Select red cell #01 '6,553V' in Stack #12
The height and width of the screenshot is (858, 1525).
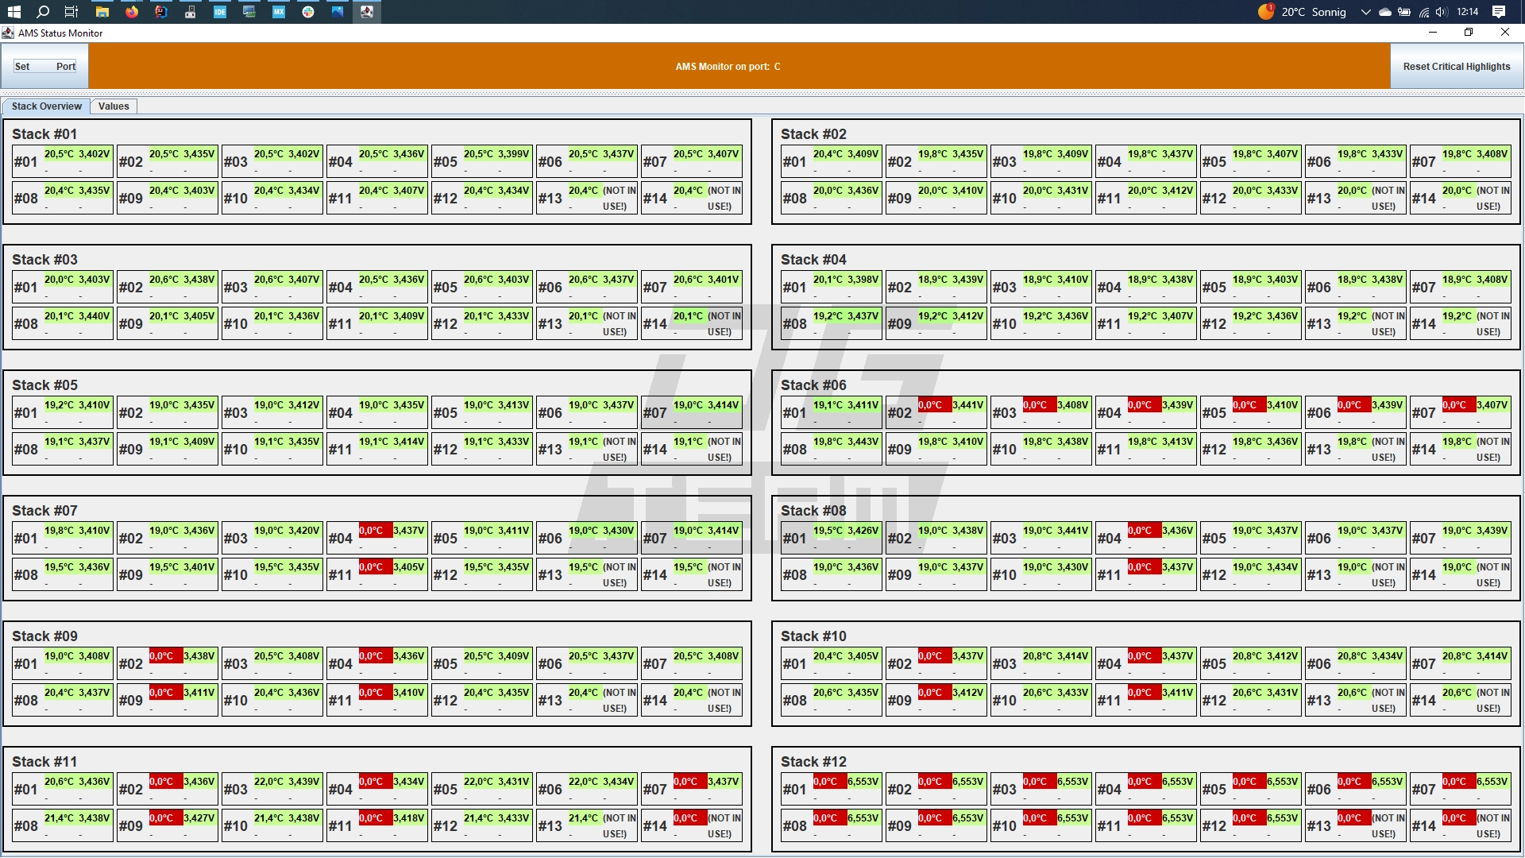pyautogui.click(x=832, y=789)
